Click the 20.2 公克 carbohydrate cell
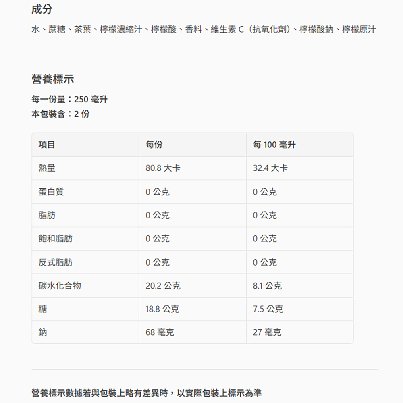 coord(163,286)
